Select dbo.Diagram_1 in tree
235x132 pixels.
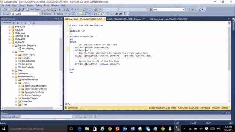pos(28,49)
